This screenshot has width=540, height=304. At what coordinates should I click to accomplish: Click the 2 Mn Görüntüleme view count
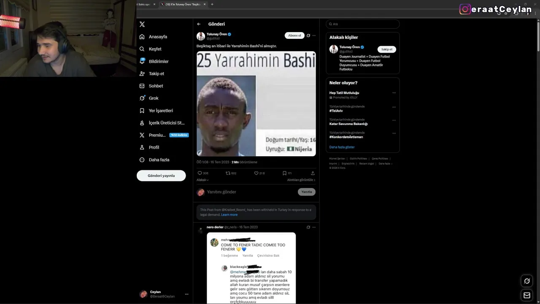pos(244,162)
